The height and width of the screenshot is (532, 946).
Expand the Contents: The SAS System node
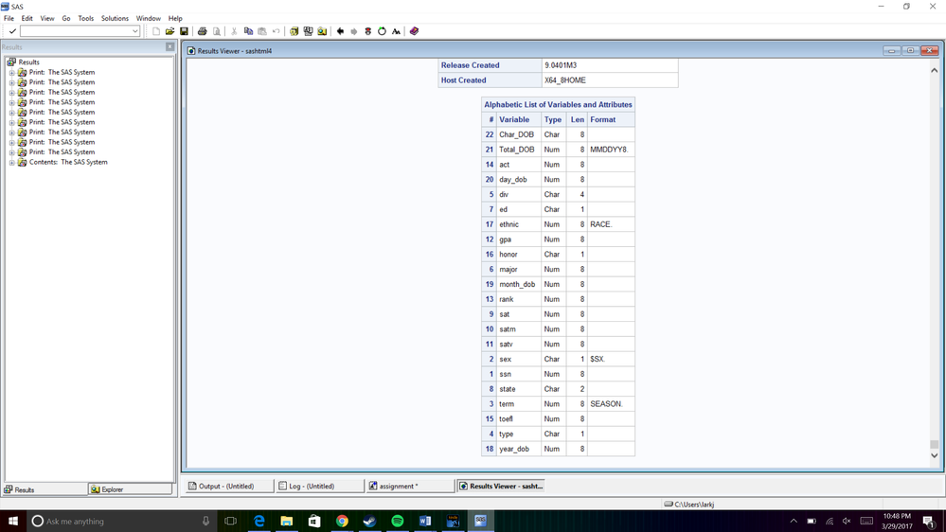pos(12,163)
